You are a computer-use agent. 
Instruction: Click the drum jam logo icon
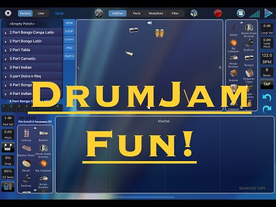click(x=99, y=13)
